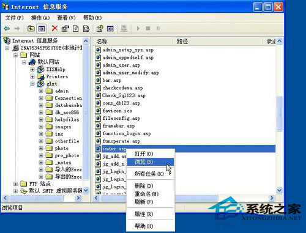Viewport: 306px width, 233px height.
Task: Select admin_uppwdself.asp file
Action: (x=128, y=57)
